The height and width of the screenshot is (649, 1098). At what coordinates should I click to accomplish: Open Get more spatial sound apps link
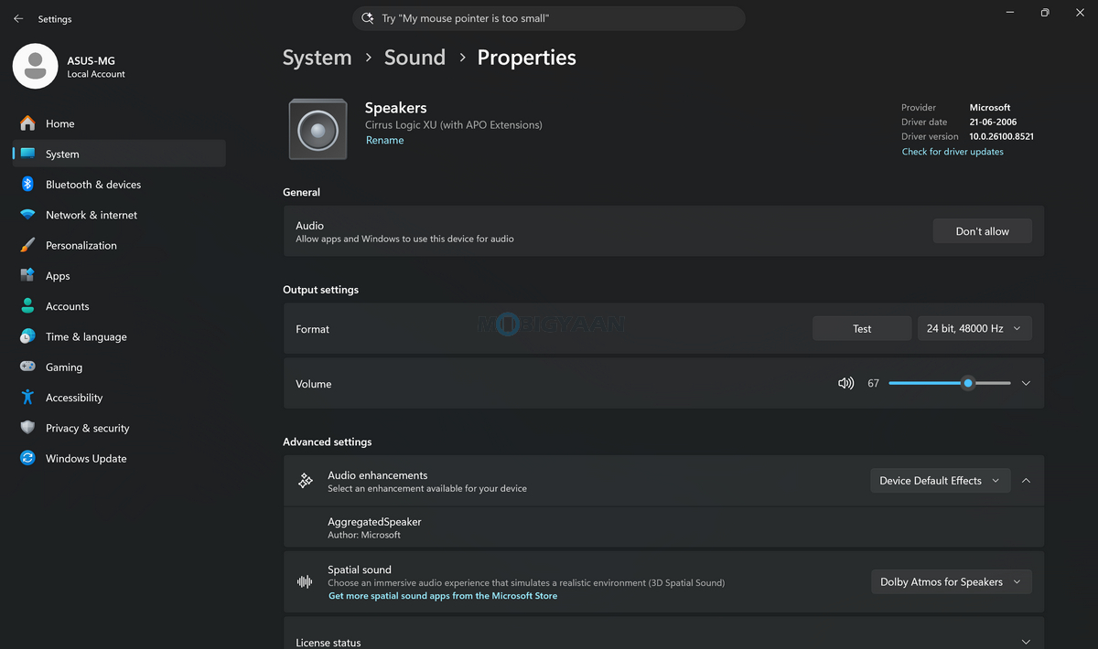443,596
